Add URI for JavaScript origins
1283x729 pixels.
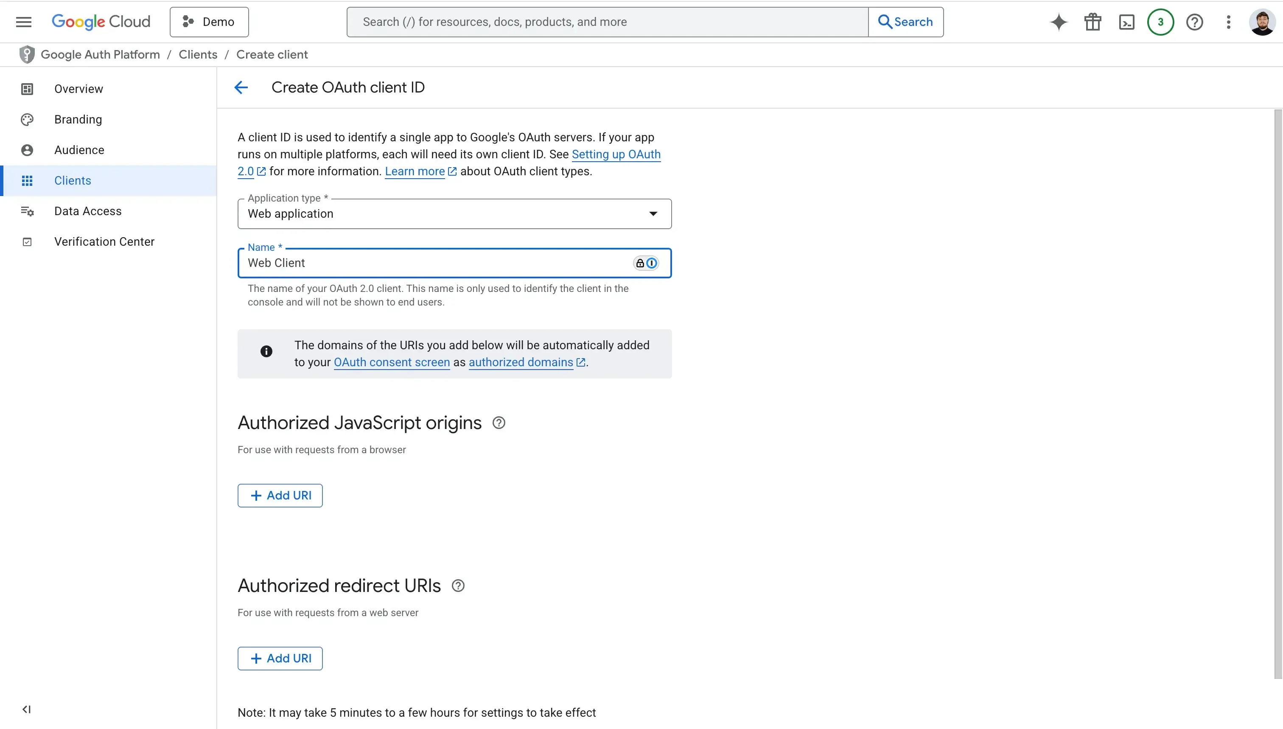click(x=279, y=495)
